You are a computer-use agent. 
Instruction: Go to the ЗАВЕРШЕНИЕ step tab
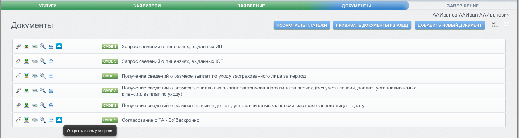pos(463,6)
